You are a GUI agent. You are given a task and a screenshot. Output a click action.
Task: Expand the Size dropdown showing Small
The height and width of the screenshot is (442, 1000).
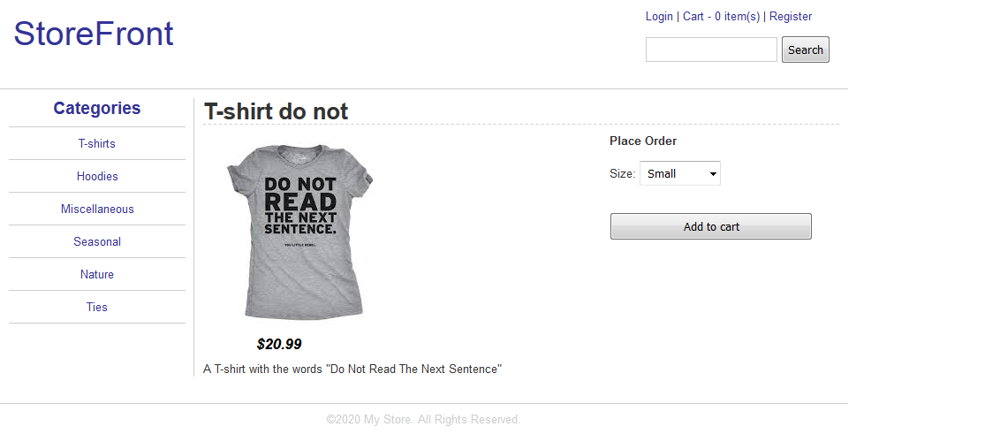coord(680,173)
